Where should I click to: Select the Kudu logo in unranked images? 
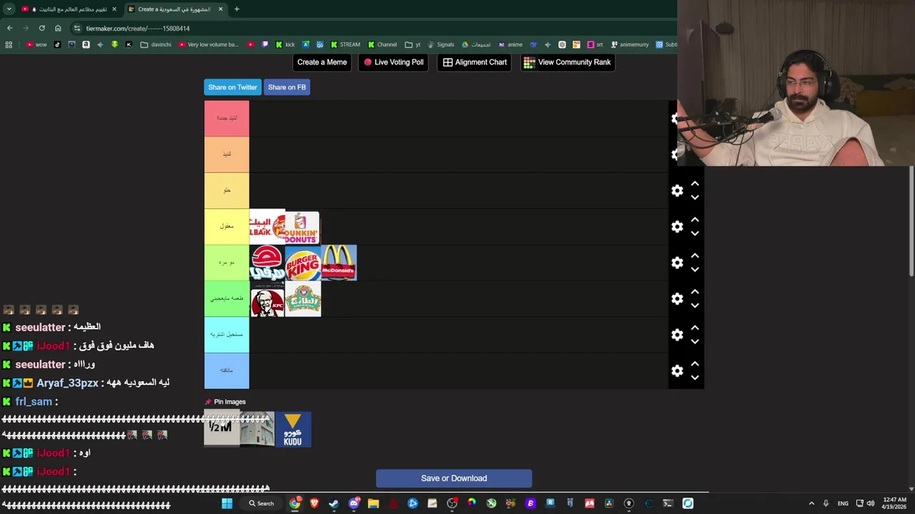[x=293, y=430]
